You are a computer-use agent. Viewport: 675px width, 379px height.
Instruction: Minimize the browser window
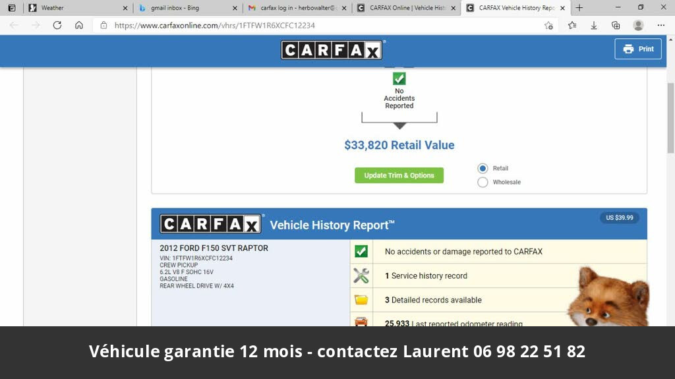pos(618,7)
